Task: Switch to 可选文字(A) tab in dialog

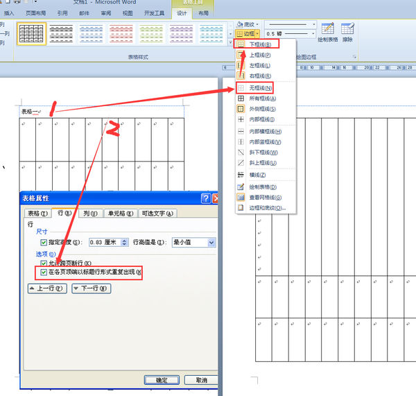Action: pos(157,214)
